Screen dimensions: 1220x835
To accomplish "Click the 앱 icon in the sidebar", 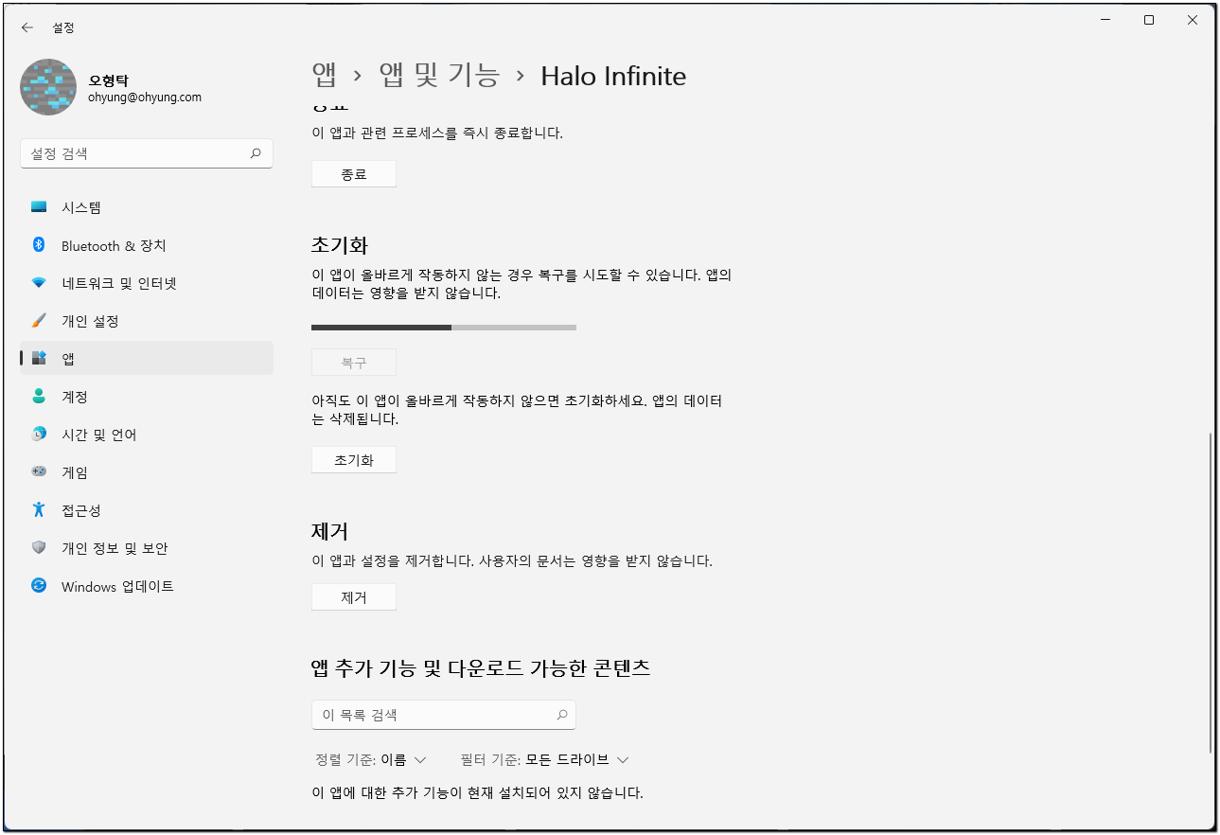I will pyautogui.click(x=39, y=359).
